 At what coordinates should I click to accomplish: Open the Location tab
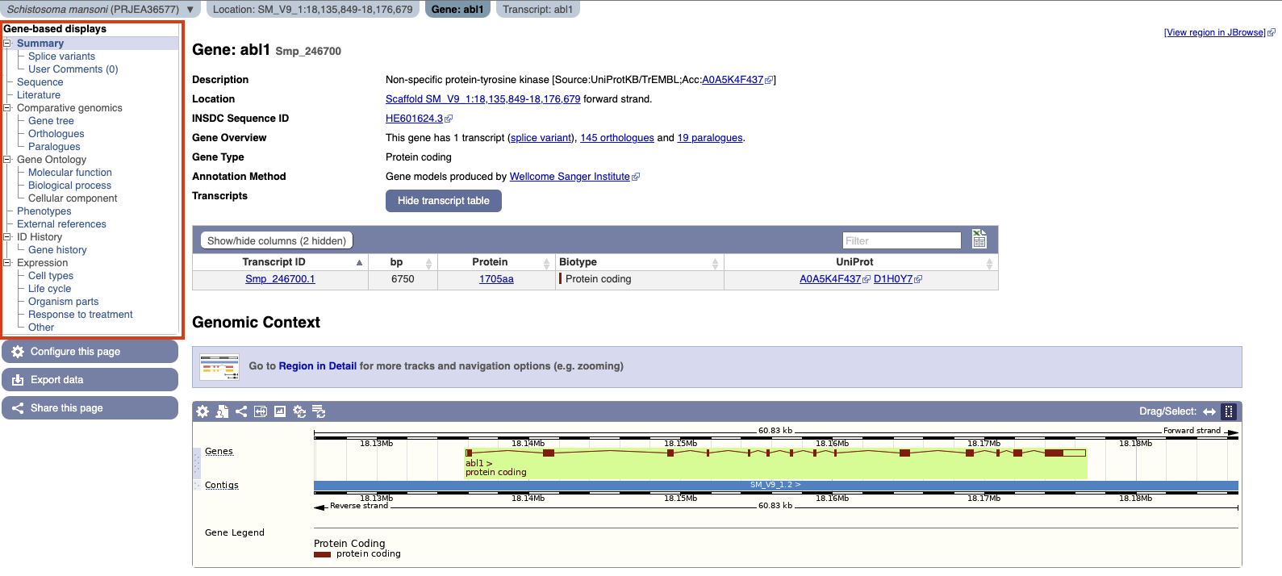[312, 10]
